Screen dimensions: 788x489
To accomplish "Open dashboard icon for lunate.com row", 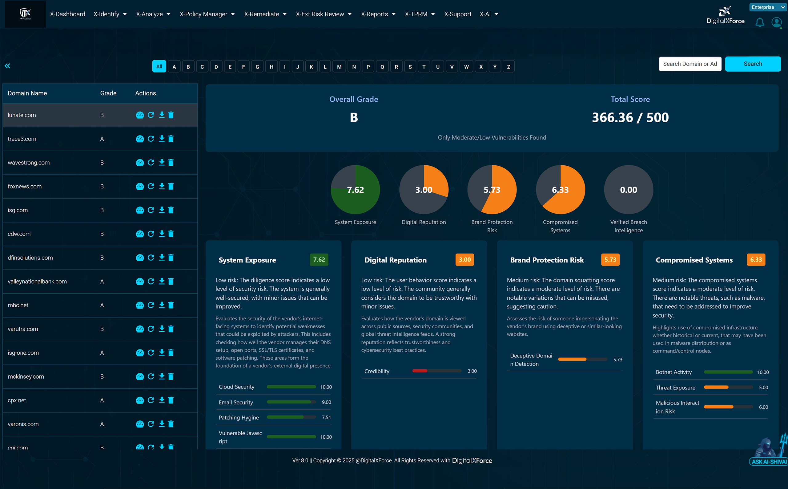I will (139, 115).
